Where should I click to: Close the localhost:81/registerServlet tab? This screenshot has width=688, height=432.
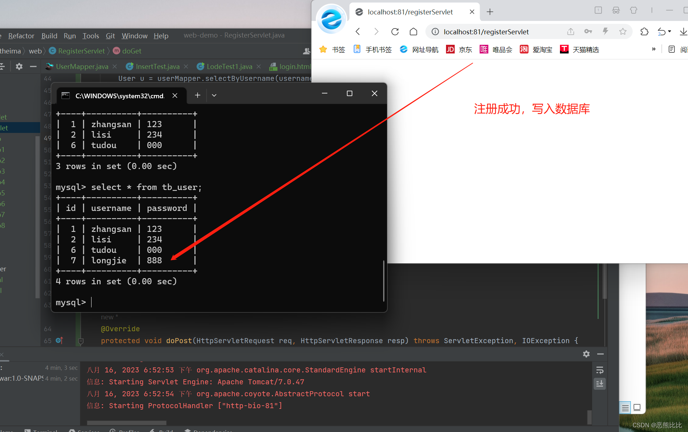(472, 12)
